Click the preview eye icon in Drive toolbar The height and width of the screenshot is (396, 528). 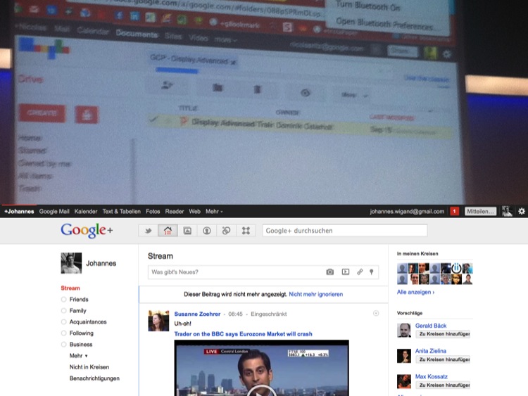305,93
